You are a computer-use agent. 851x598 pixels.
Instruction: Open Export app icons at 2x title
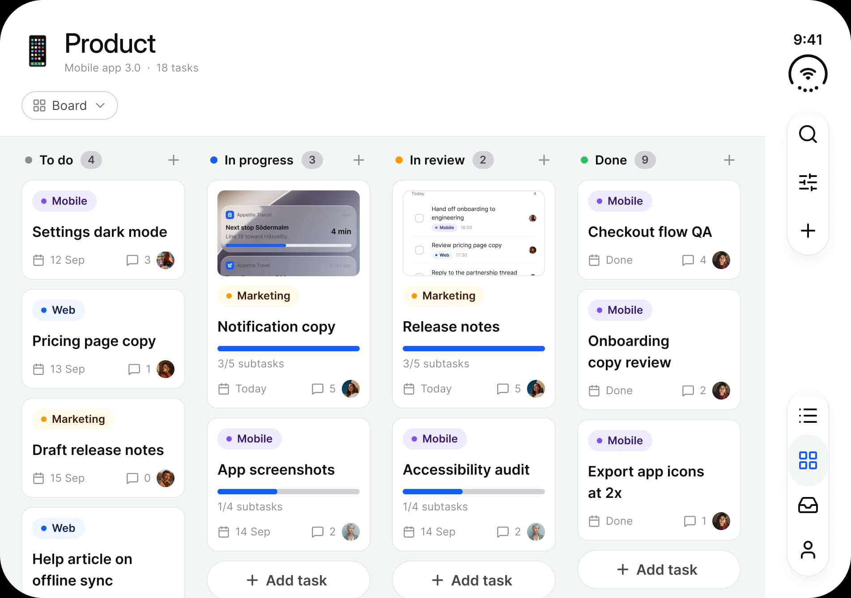pyautogui.click(x=646, y=482)
